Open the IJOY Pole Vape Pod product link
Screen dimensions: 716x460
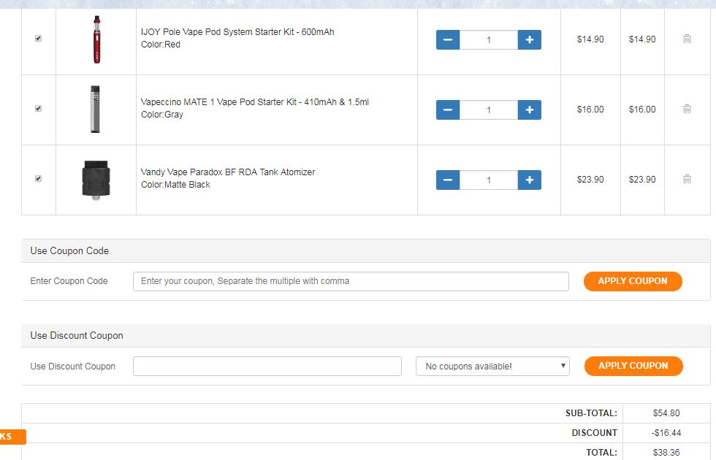pyautogui.click(x=237, y=32)
